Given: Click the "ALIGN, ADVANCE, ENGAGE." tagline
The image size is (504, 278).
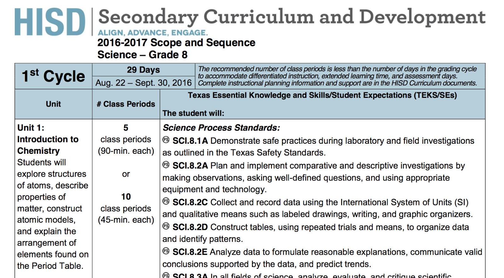Looking at the screenshot, I should click(x=153, y=33).
